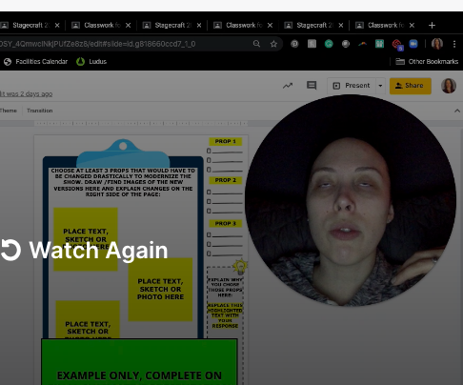Open the Chrome profile avatar
This screenshot has width=463, height=385.
[437, 44]
